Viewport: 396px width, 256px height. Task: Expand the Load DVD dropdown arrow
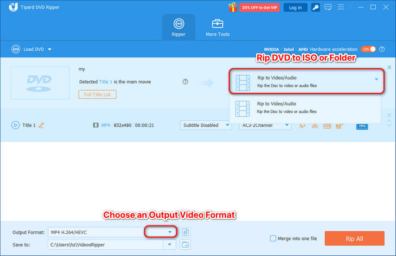coord(50,50)
